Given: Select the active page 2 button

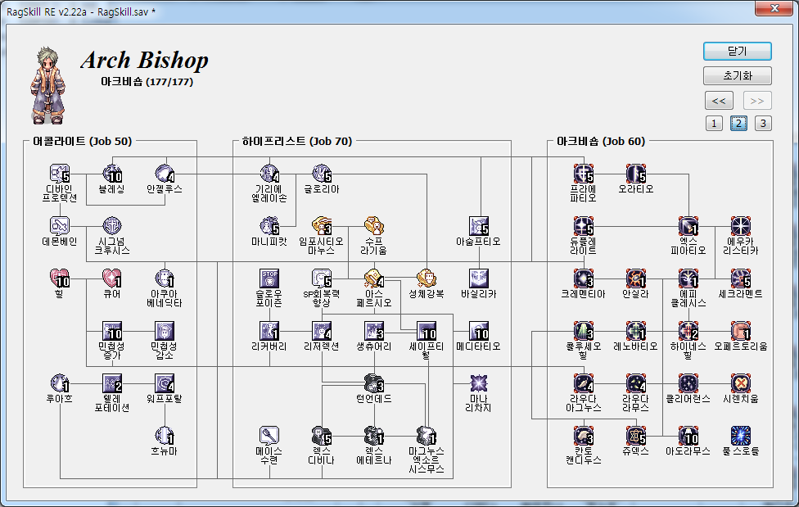Looking at the screenshot, I should 738,124.
